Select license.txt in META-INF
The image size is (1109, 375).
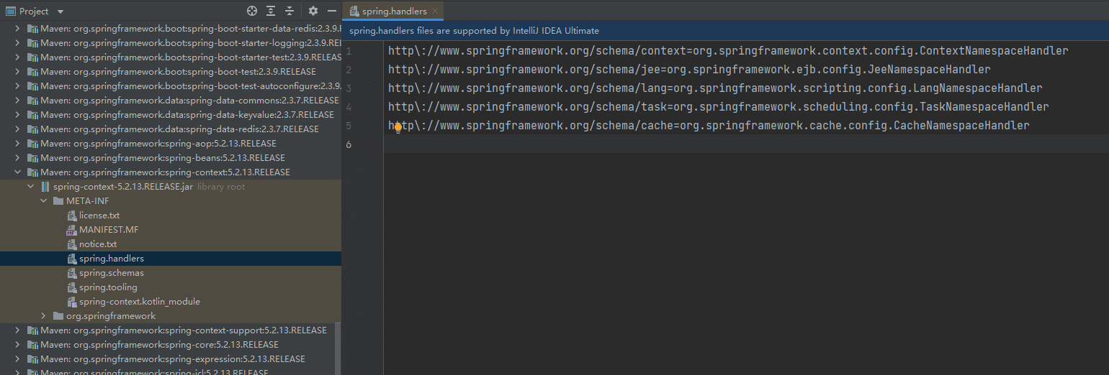coord(99,216)
